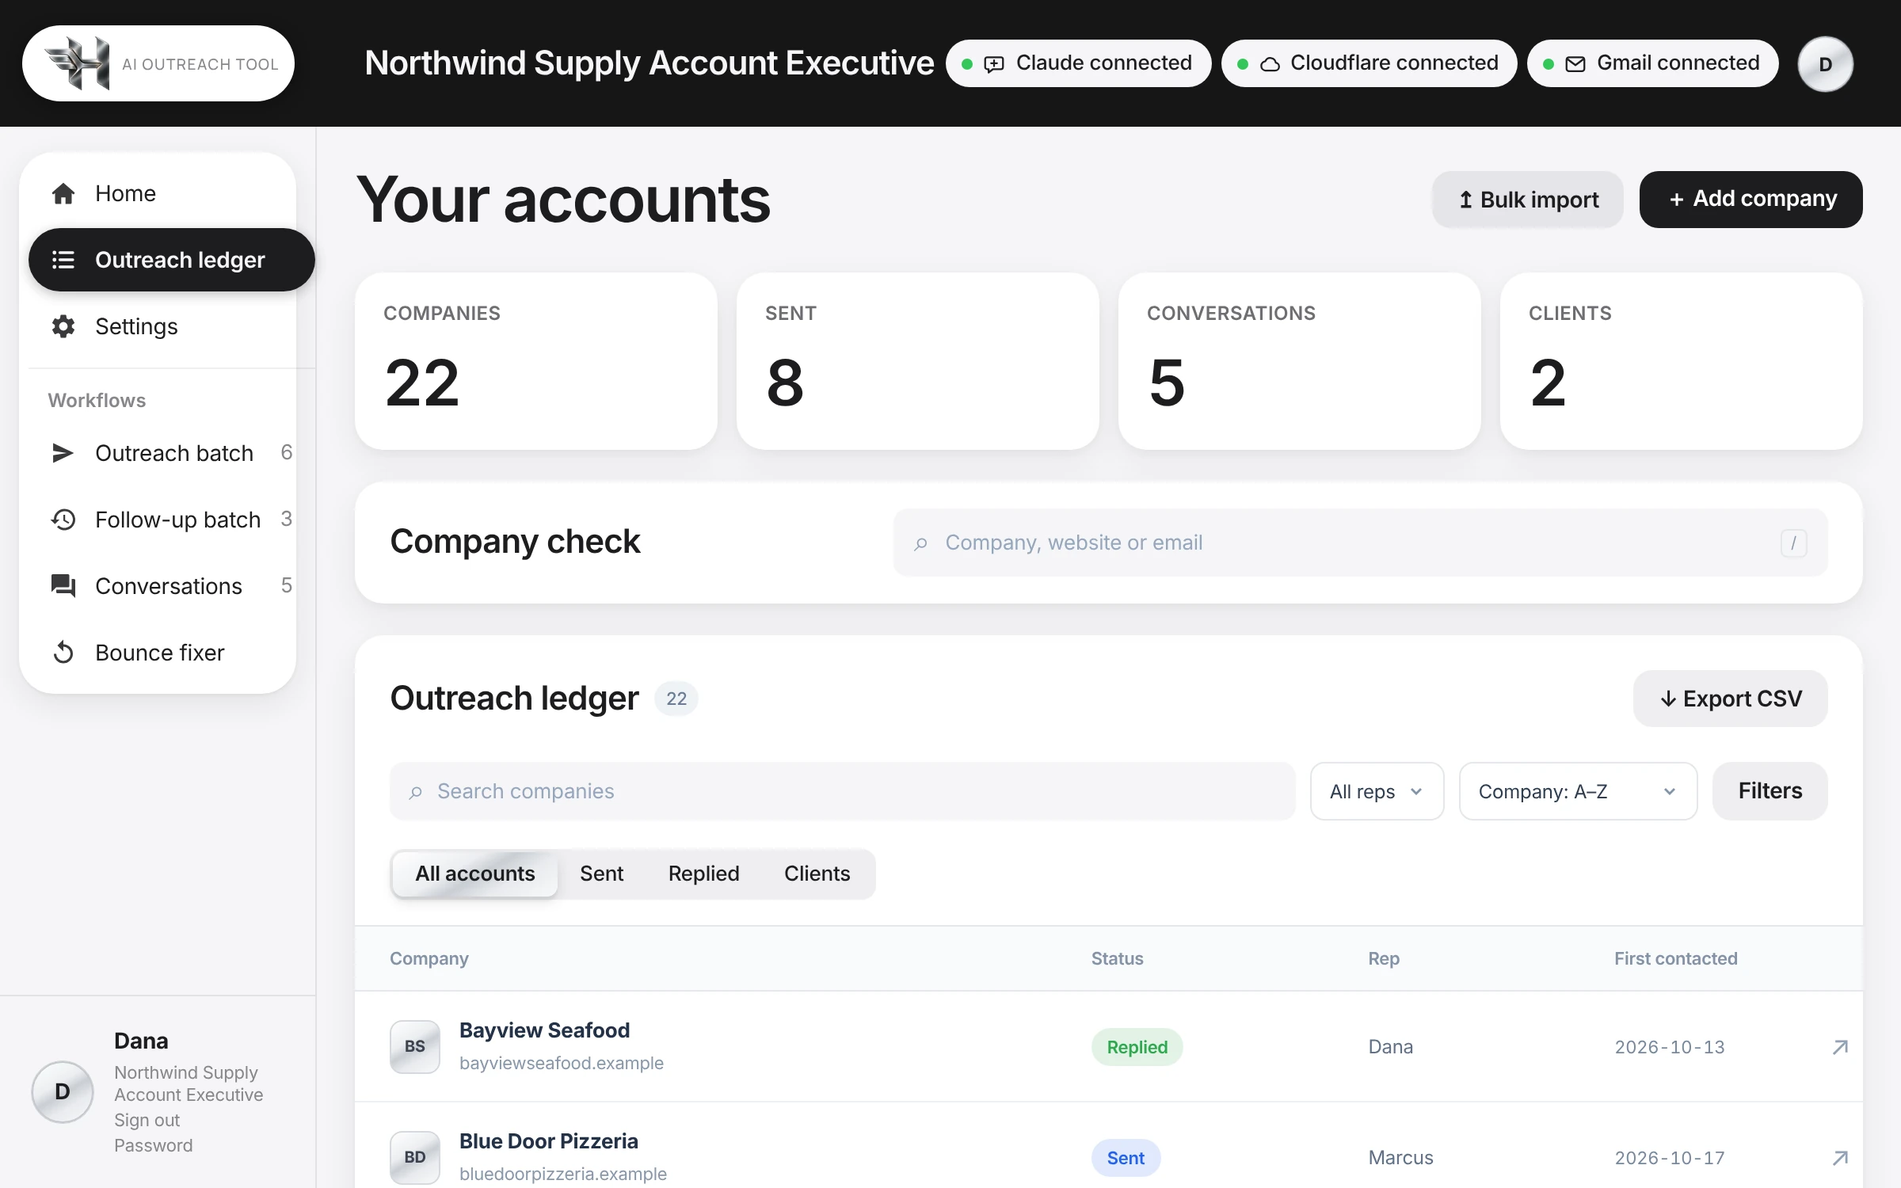Click the Password link in the sidebar
The height and width of the screenshot is (1188, 1901).
[153, 1145]
